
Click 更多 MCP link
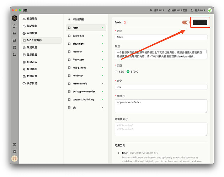[x=198, y=10]
